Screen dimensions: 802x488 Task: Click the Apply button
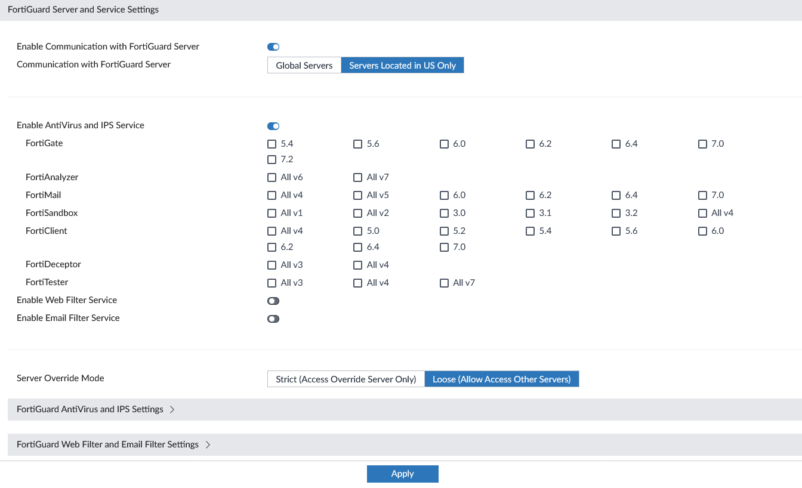[402, 474]
